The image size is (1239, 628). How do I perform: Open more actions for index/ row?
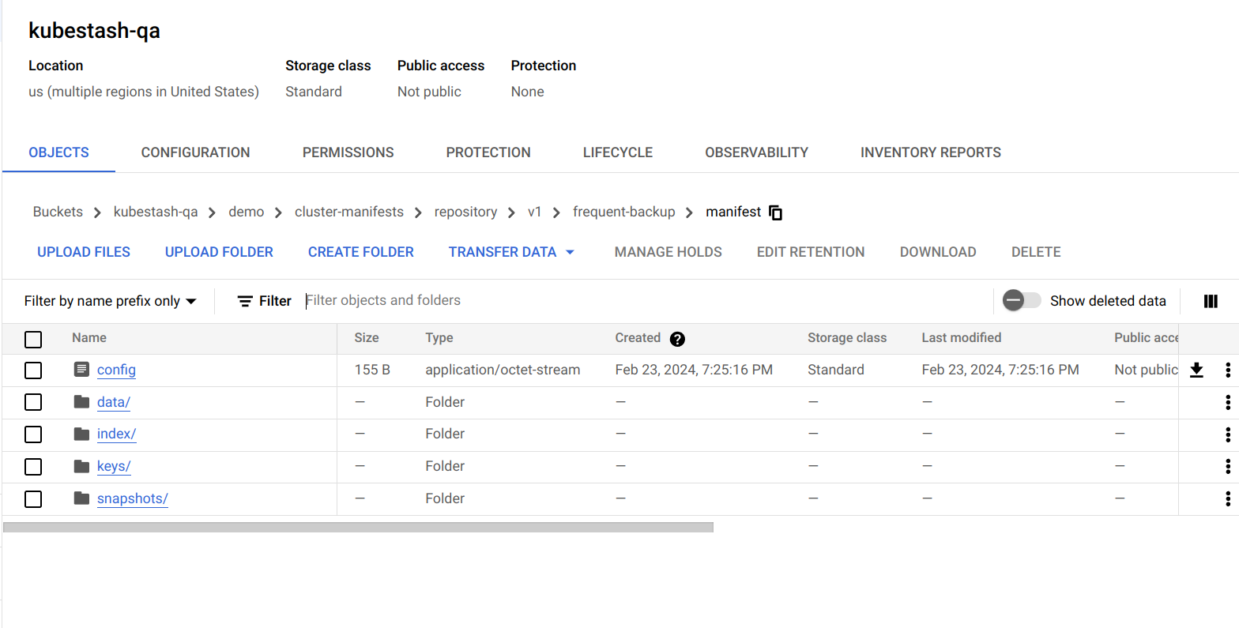(1228, 434)
